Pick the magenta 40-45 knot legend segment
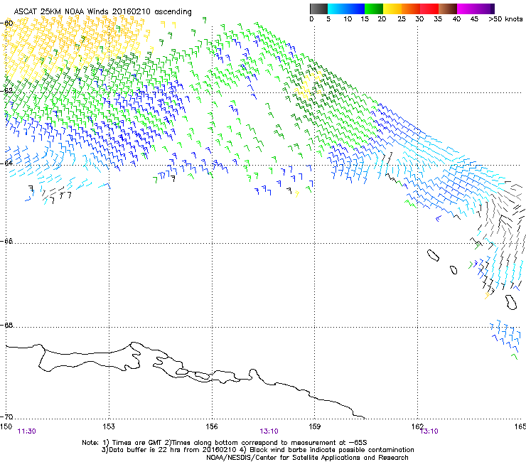The image size is (526, 462). pyautogui.click(x=466, y=9)
